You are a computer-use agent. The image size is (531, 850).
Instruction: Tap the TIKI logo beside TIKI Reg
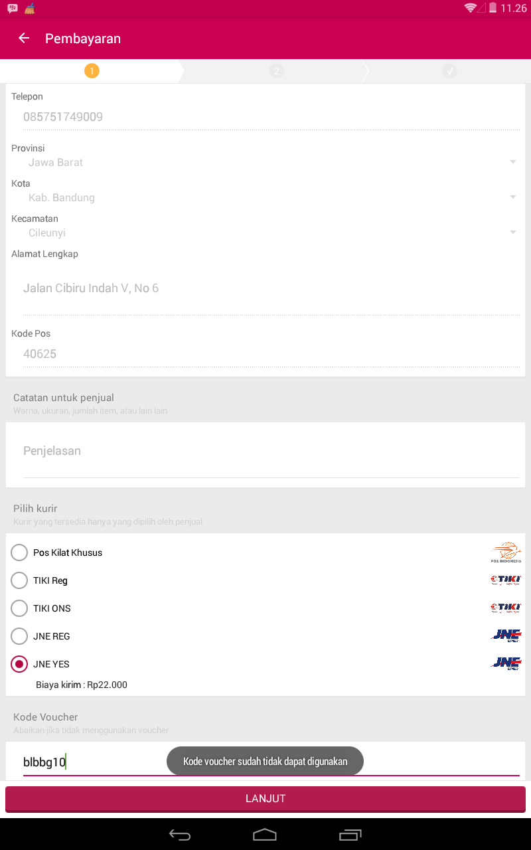pyautogui.click(x=506, y=580)
